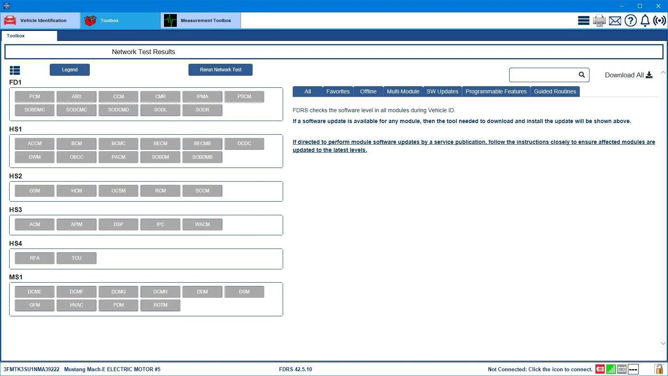This screenshot has height=376, width=668.
Task: Click the Download All label
Action: pyautogui.click(x=624, y=75)
